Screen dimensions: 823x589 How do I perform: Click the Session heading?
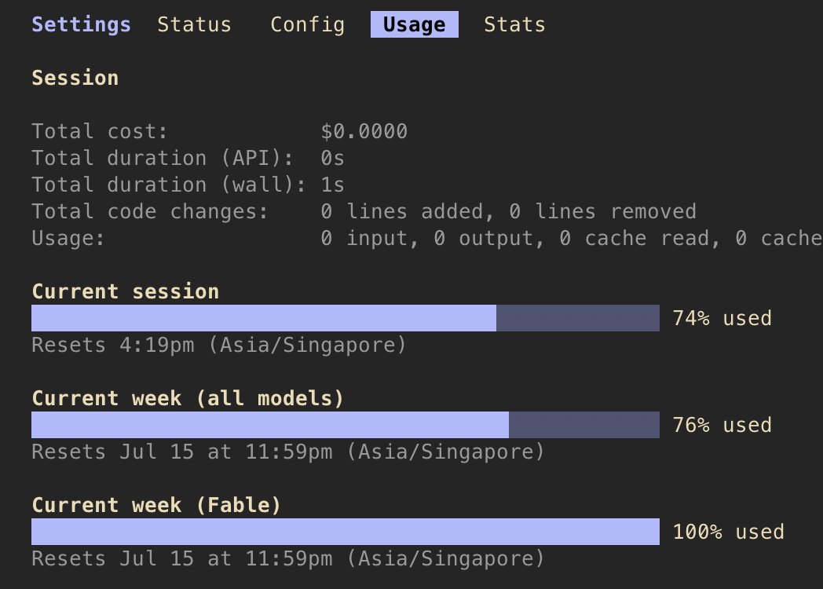pos(75,78)
